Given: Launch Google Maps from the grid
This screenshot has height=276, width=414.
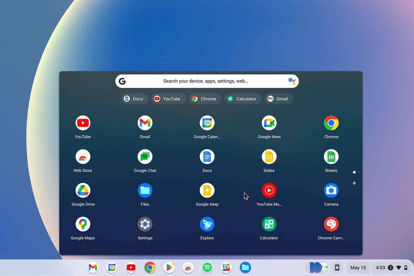Looking at the screenshot, I should click(83, 224).
